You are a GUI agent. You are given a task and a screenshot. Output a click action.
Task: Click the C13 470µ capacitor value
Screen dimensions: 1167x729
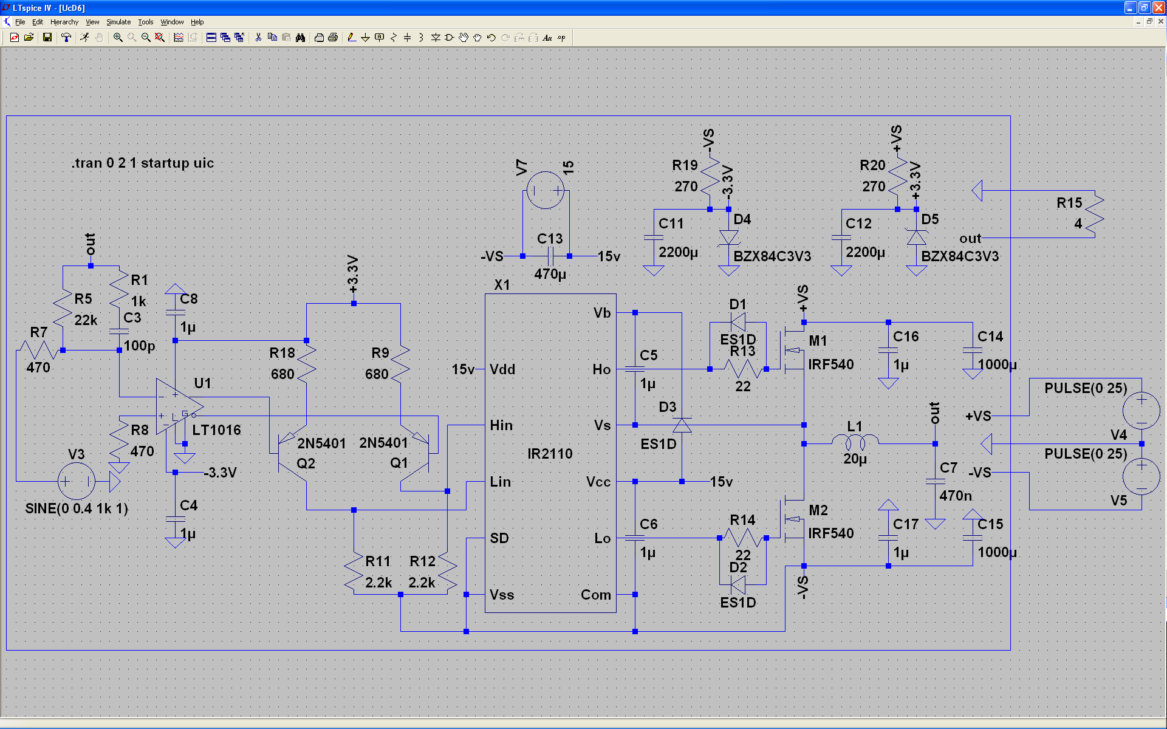coord(550,274)
